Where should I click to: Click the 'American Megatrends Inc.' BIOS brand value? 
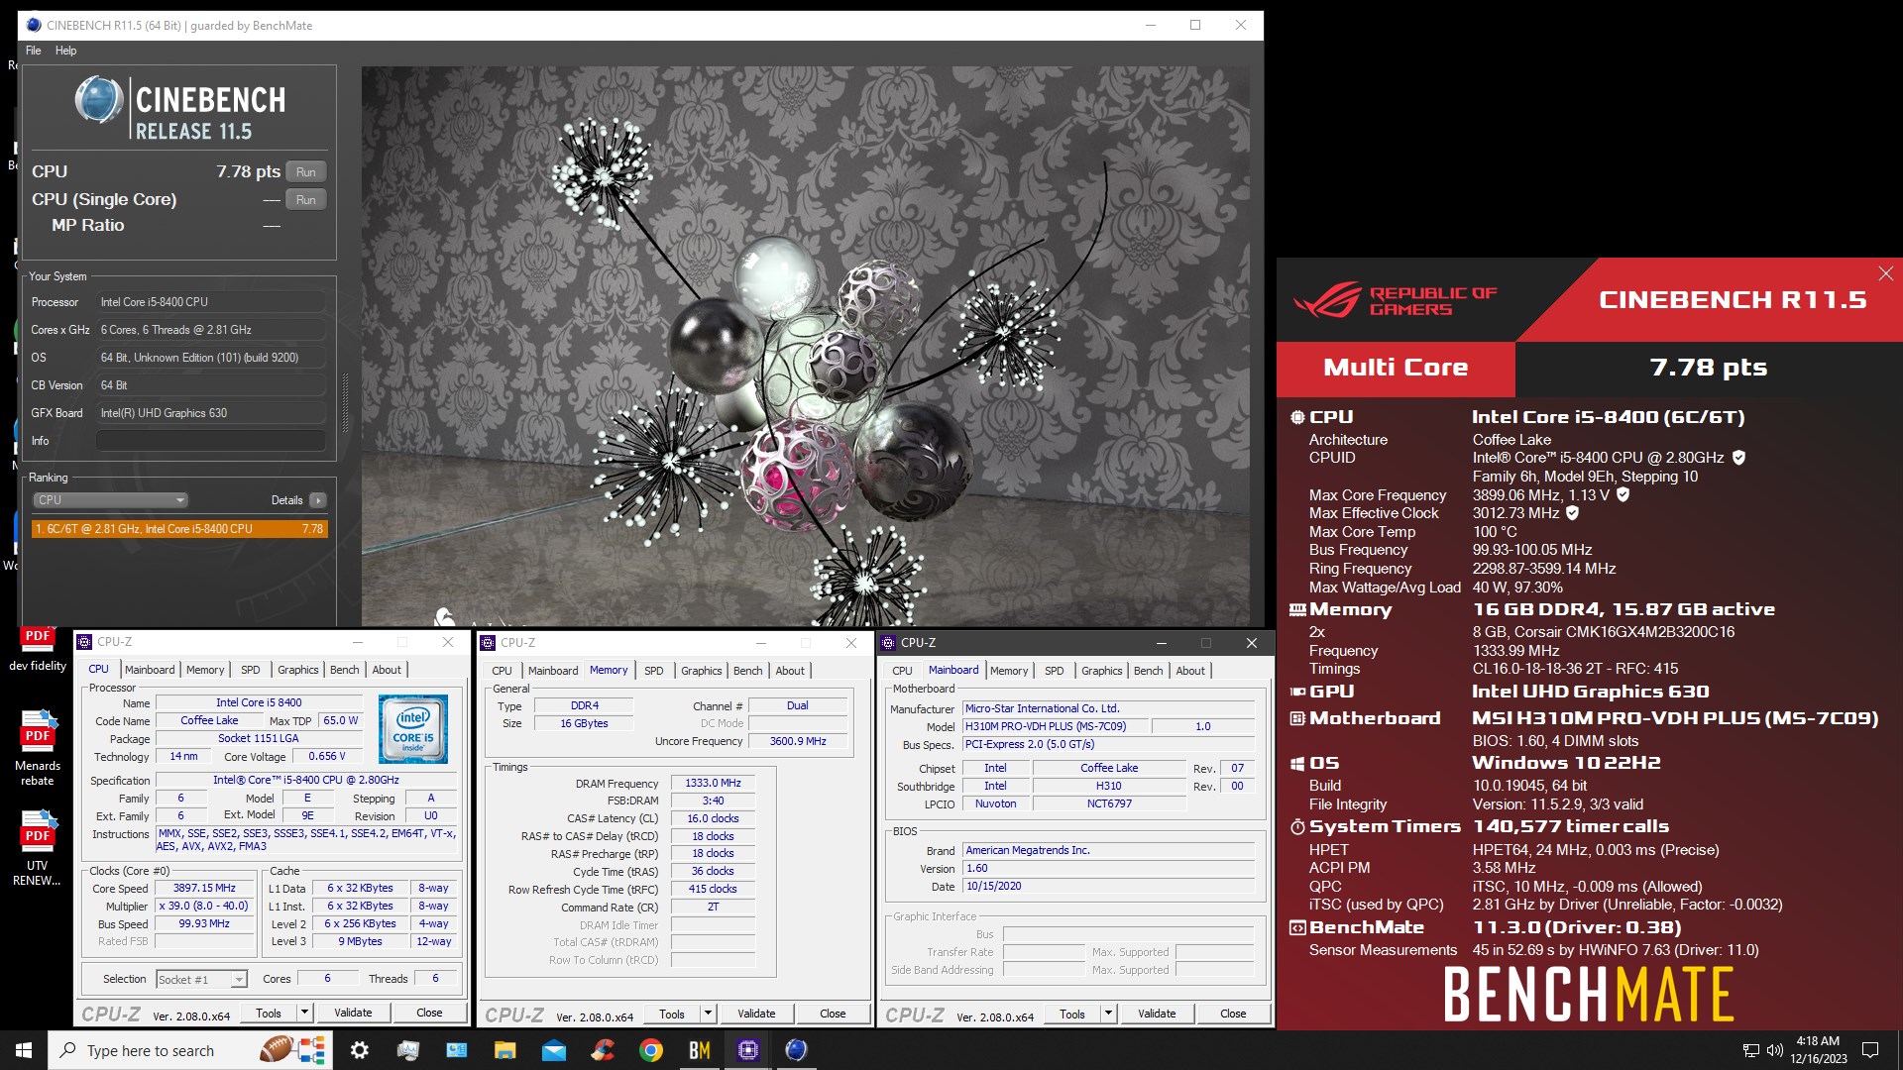[x=1109, y=850]
